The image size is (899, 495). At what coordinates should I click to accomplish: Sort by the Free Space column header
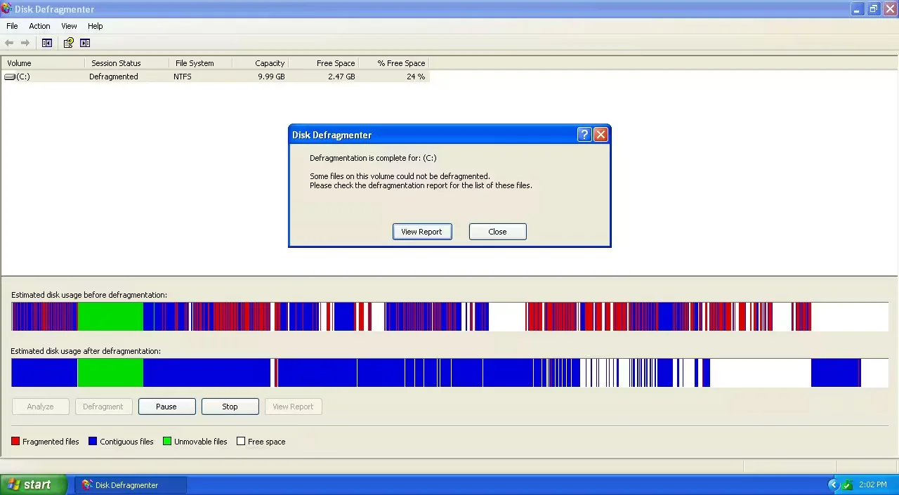[x=323, y=63]
